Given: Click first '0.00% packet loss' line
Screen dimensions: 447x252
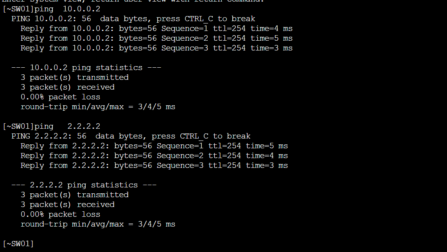Looking at the screenshot, I should point(61,97).
